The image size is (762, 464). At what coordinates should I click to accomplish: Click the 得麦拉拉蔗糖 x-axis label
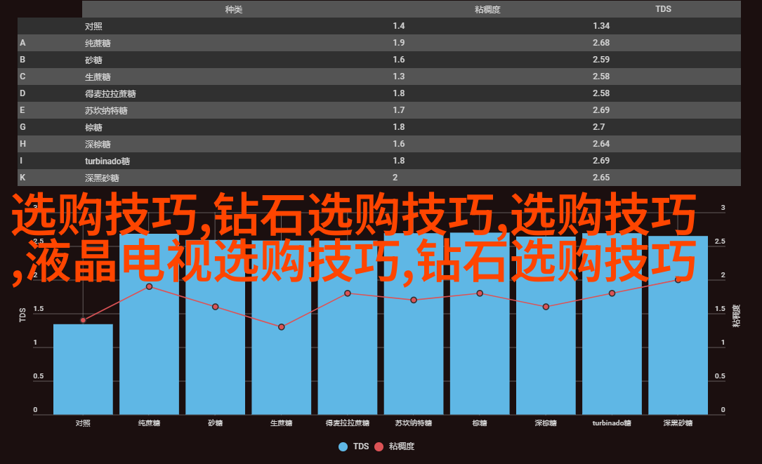click(348, 423)
